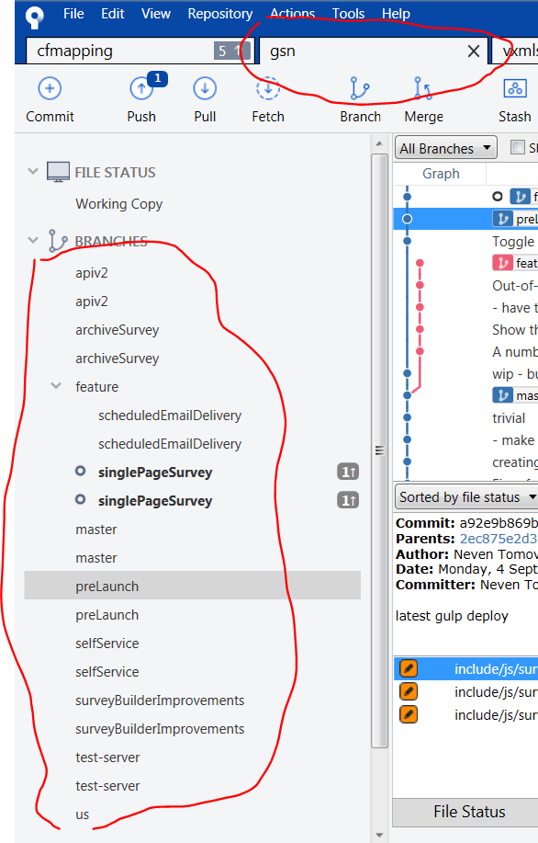Select the us branch
The height and width of the screenshot is (843, 538).
point(82,815)
